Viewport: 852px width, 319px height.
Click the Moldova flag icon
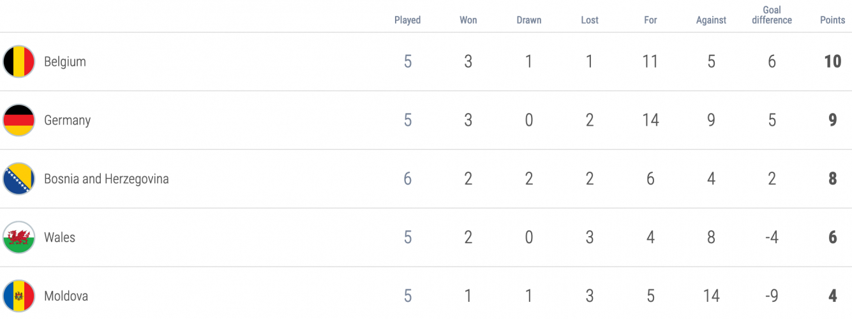pyautogui.click(x=19, y=296)
